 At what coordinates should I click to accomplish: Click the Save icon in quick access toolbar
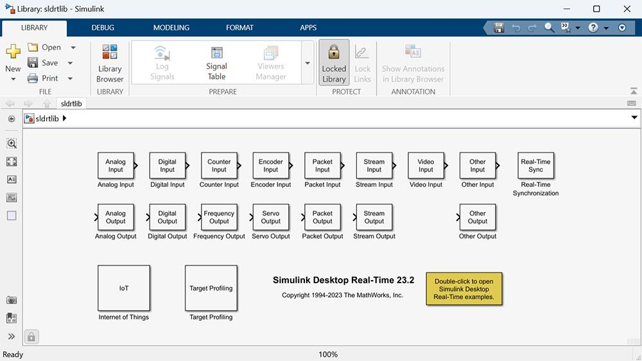tap(499, 28)
